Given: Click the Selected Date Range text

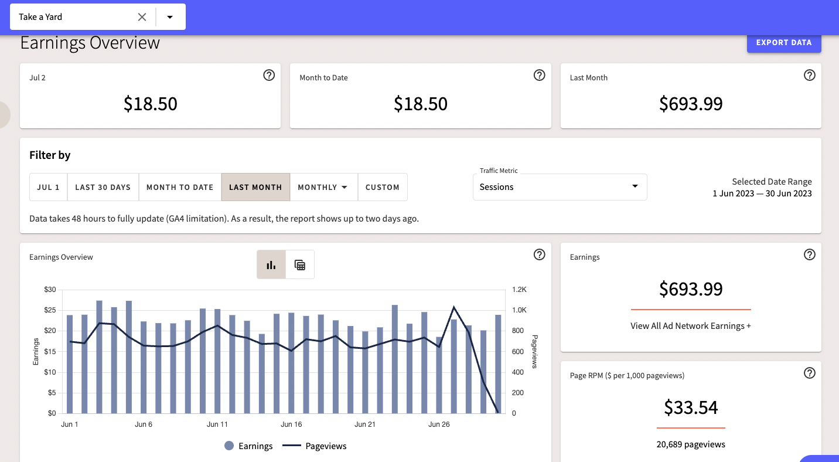Looking at the screenshot, I should (772, 182).
